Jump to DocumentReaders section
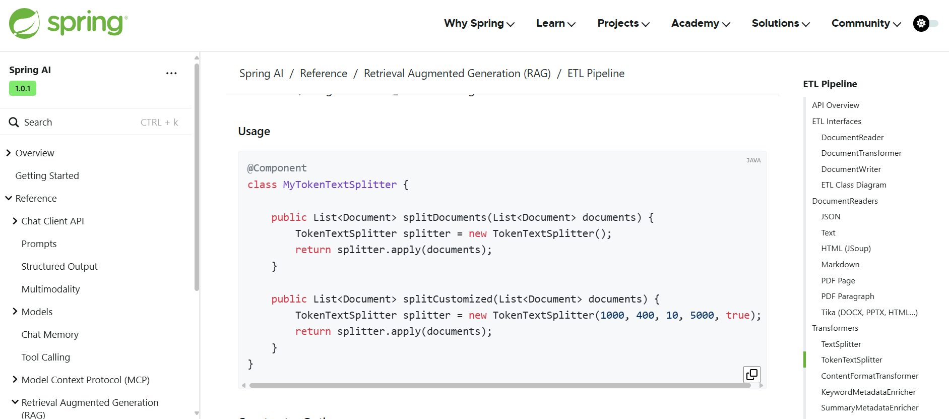The height and width of the screenshot is (419, 949). point(845,201)
